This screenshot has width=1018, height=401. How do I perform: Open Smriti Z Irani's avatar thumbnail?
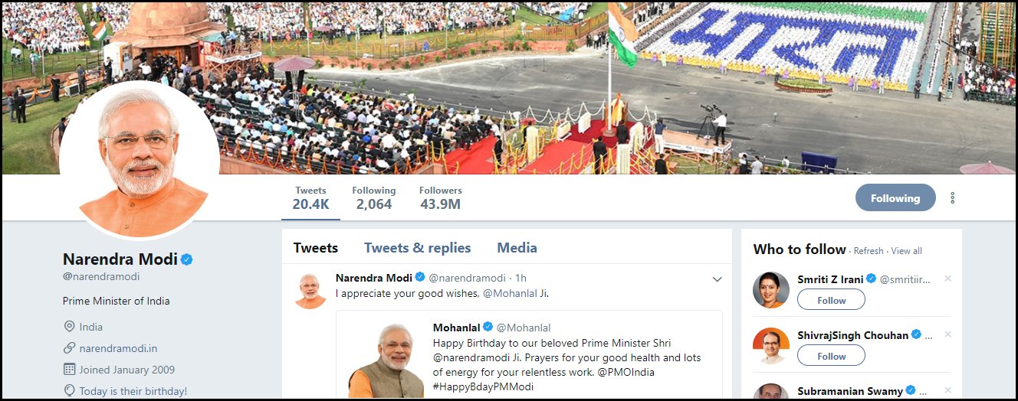pos(771,290)
